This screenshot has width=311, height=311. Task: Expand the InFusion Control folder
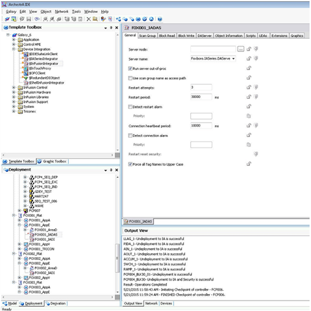14,88
